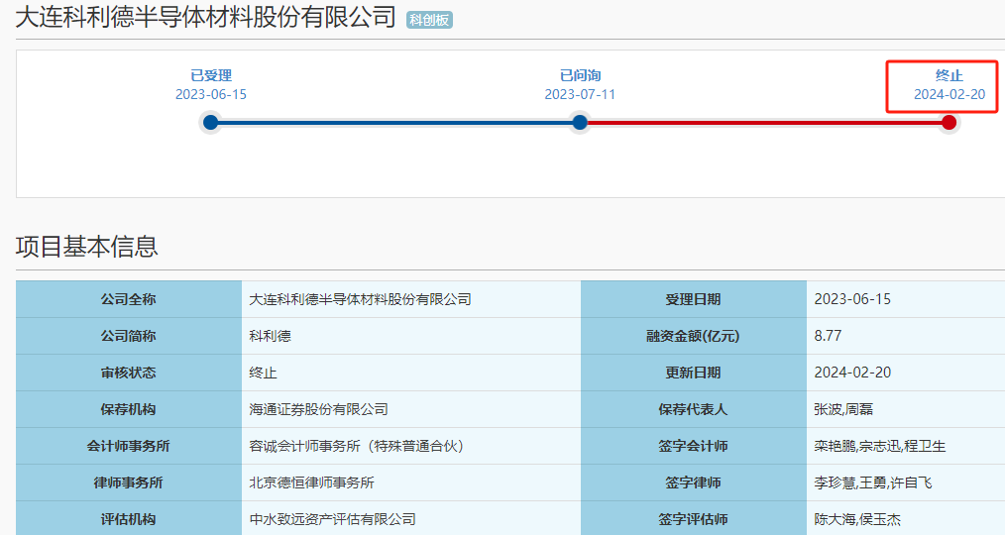Click the 受理日期 header cell
Image resolution: width=1005 pixels, height=535 pixels.
(x=693, y=299)
